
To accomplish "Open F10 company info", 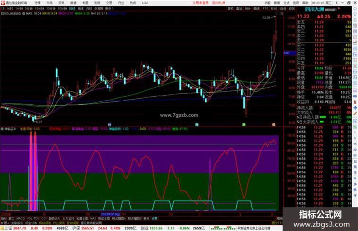I will [x=265, y=9].
